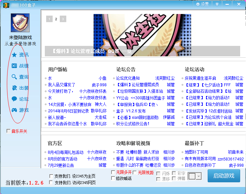Click the 启动游戏 button
The height and width of the screenshot is (194, 246).
coord(224,176)
